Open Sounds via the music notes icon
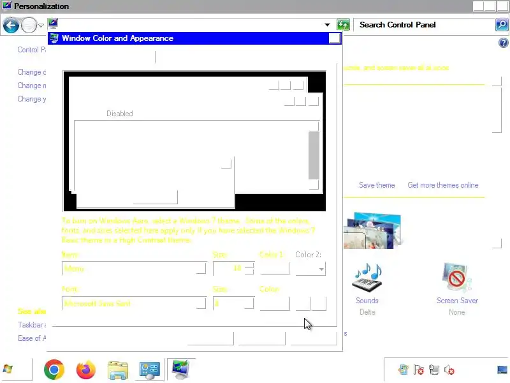The height and width of the screenshot is (383, 510). tap(367, 277)
